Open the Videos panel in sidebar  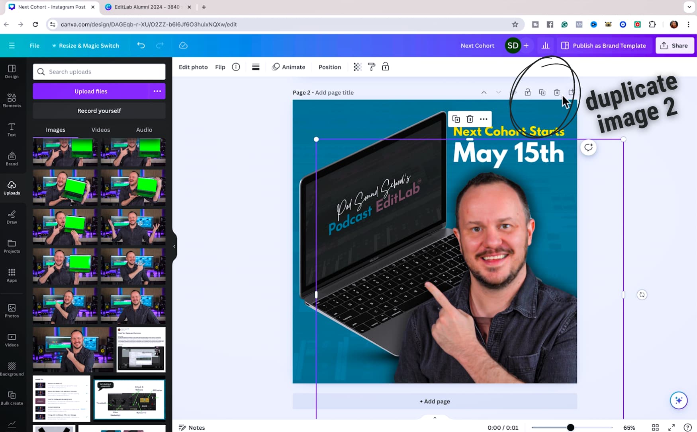click(12, 340)
